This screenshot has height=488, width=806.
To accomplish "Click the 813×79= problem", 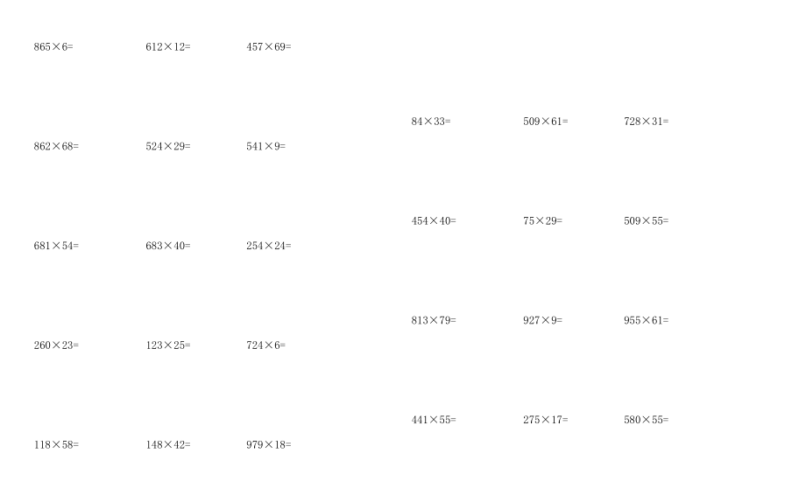I will [x=434, y=321].
